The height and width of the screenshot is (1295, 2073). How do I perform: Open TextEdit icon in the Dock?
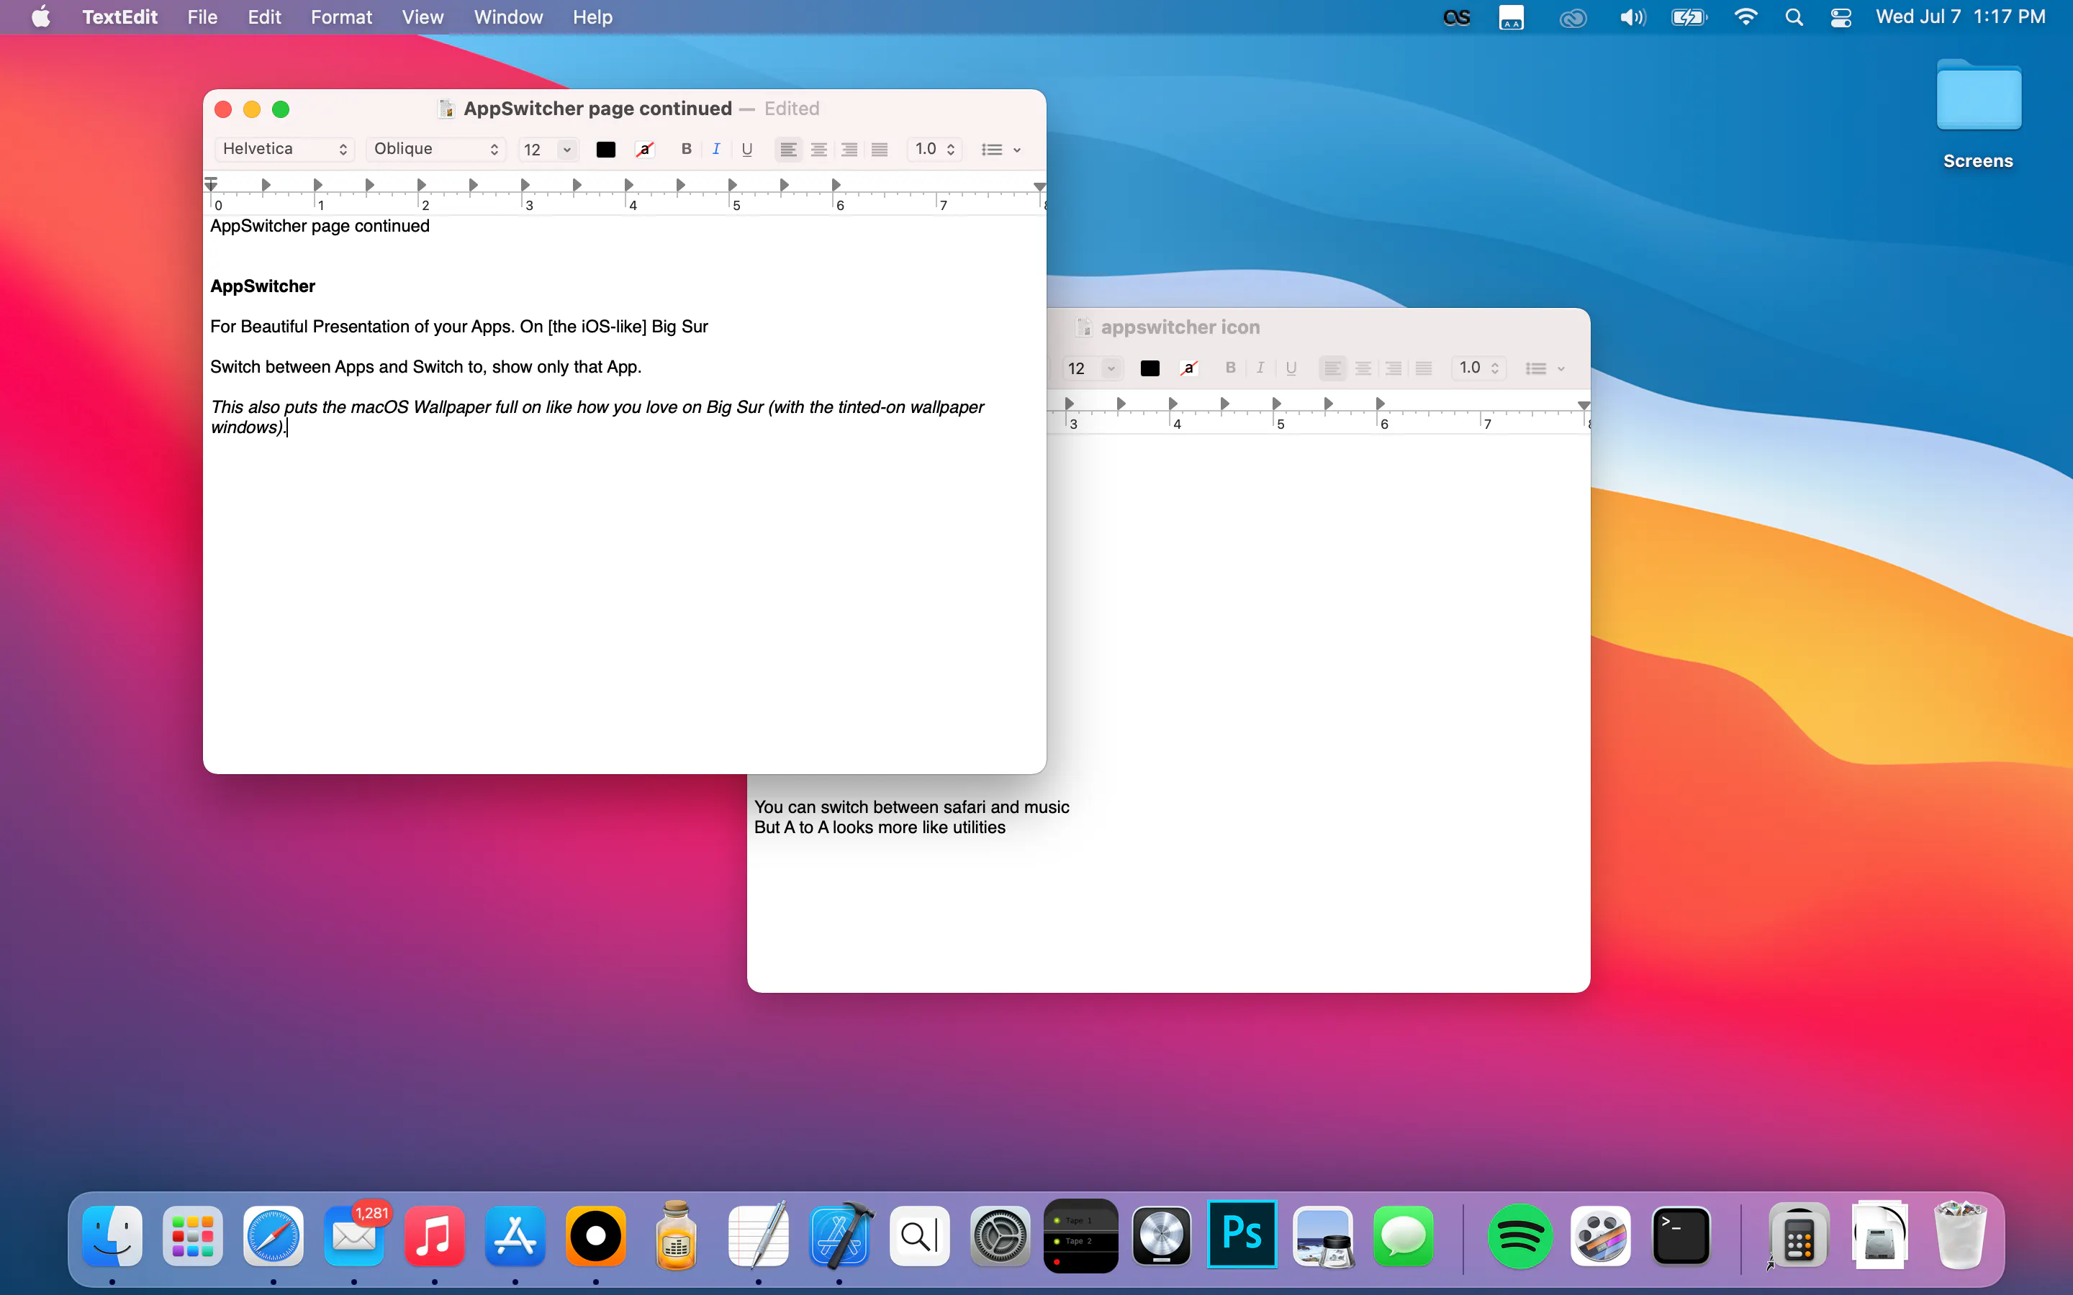758,1235
